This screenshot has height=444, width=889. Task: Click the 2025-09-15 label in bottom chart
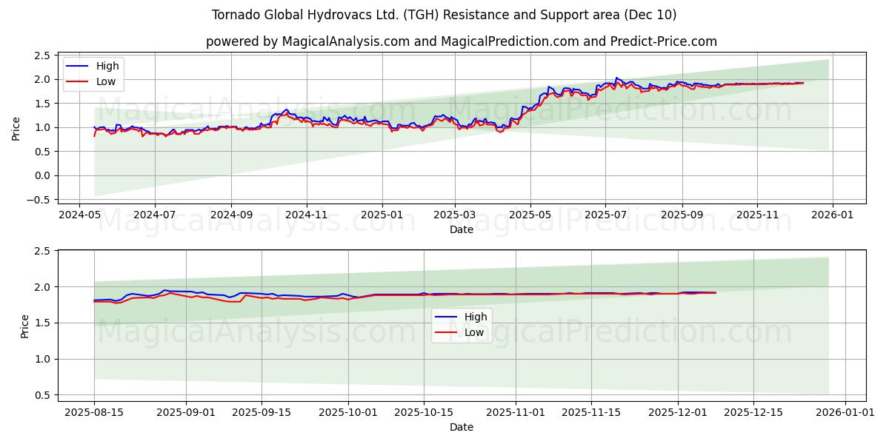click(x=262, y=412)
